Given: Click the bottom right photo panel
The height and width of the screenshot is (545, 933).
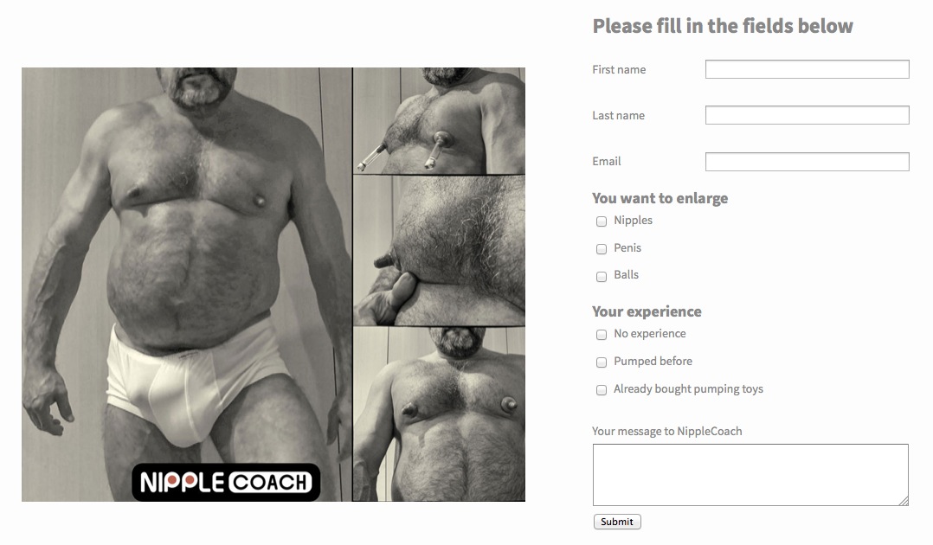Looking at the screenshot, I should click(x=439, y=414).
